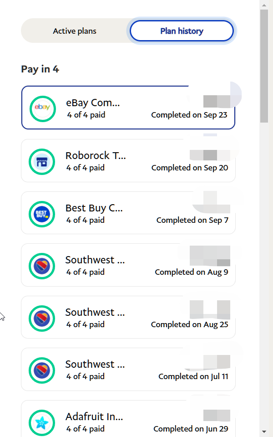
Task: Click "Completed on Sep 23" text
Action: 189,115
